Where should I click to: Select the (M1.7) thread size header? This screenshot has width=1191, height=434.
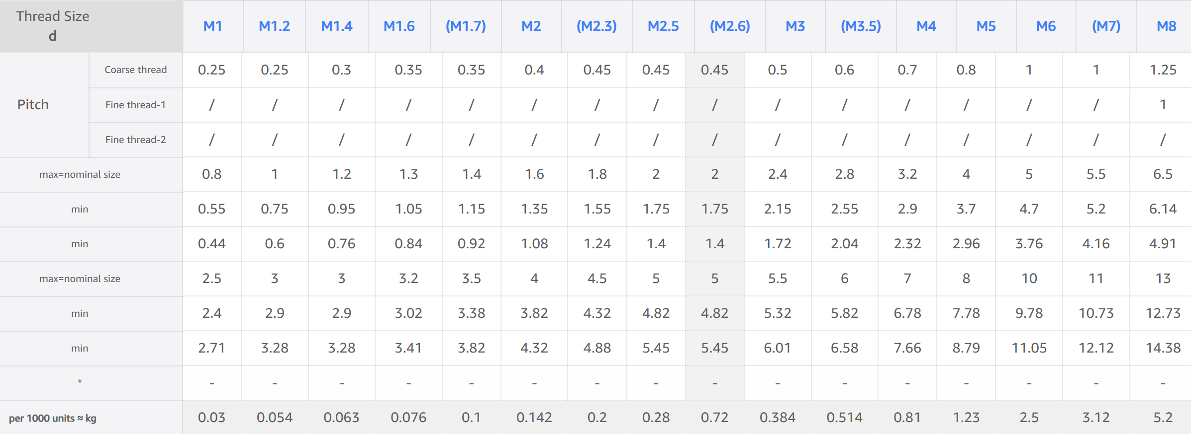[466, 26]
